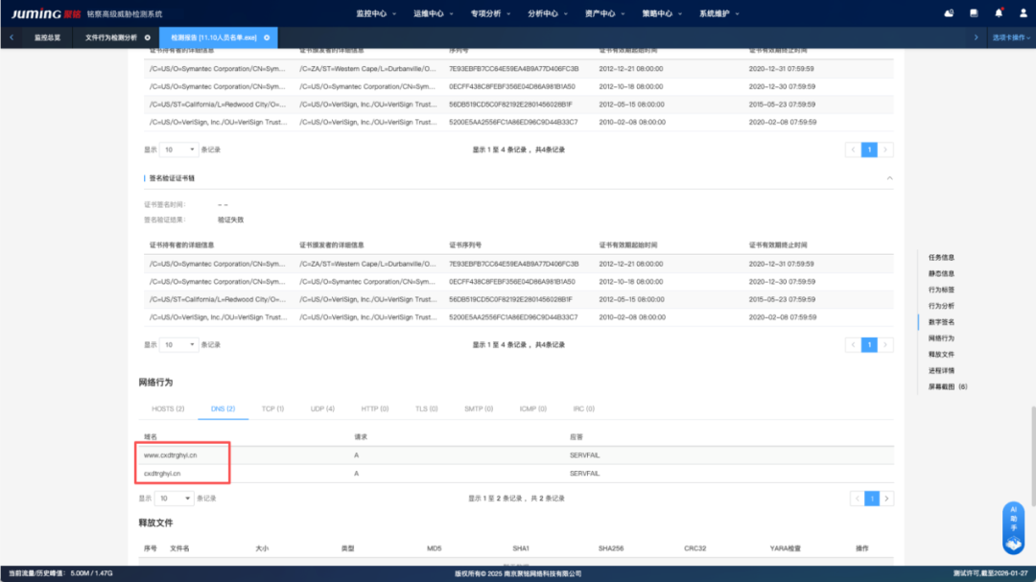
Task: Click next page arrow in DNS table
Action: point(886,499)
